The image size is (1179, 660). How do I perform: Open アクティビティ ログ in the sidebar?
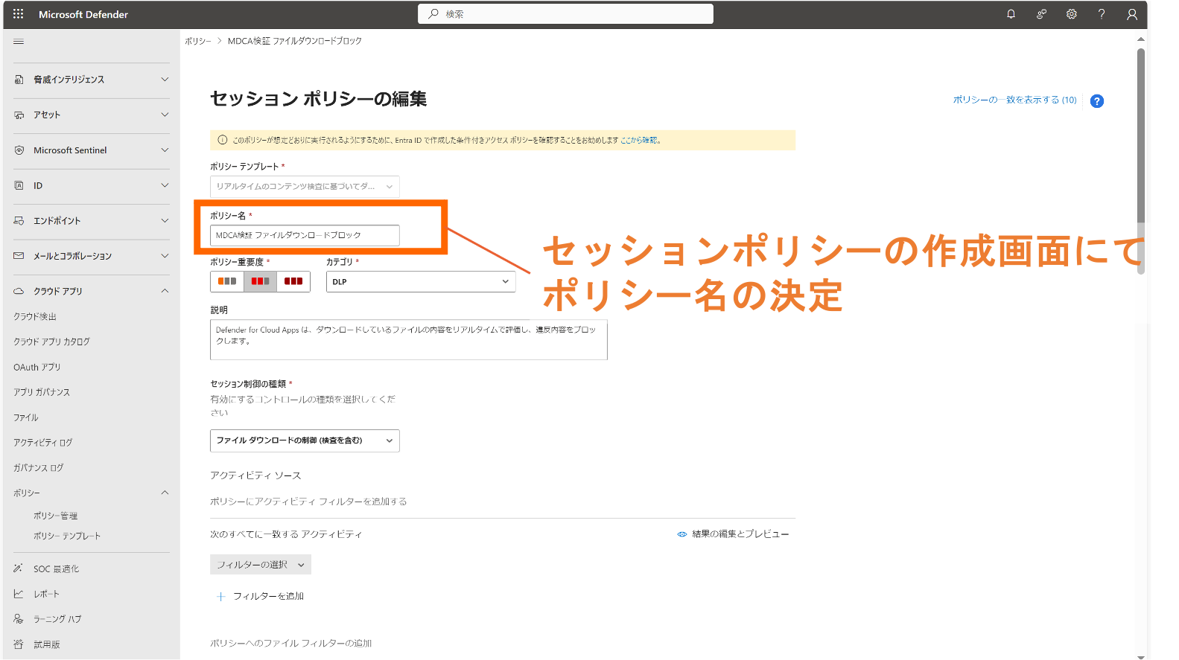point(43,443)
